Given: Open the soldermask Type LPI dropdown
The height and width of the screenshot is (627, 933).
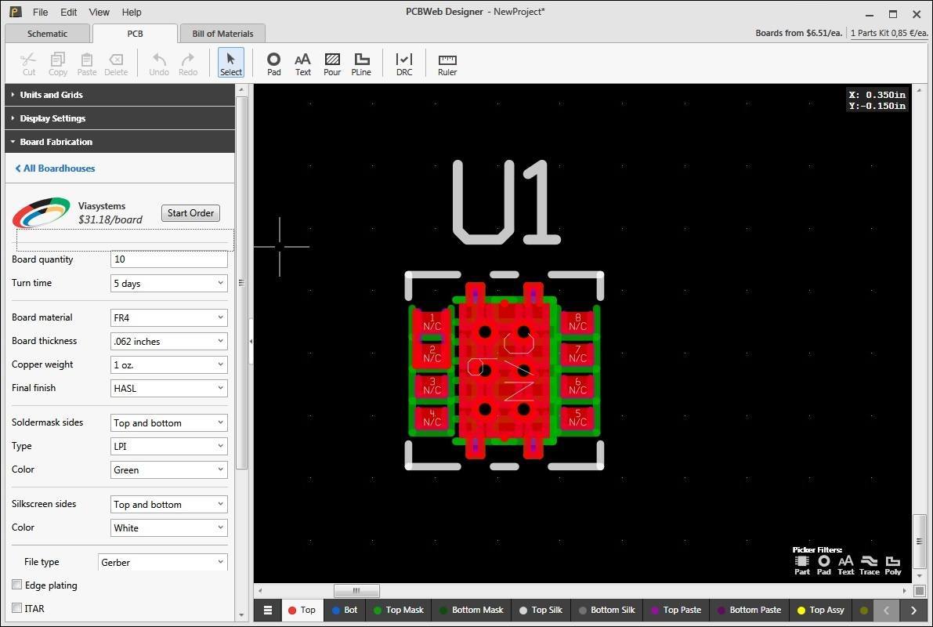Looking at the screenshot, I should pyautogui.click(x=169, y=446).
